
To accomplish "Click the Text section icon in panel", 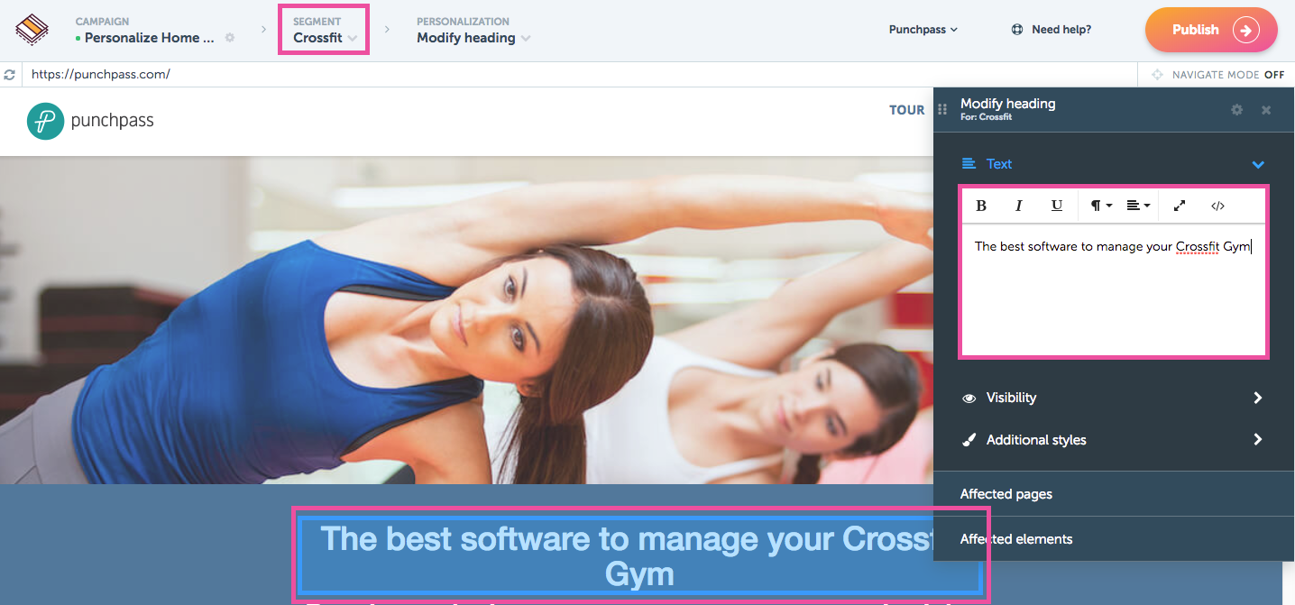I will (969, 164).
